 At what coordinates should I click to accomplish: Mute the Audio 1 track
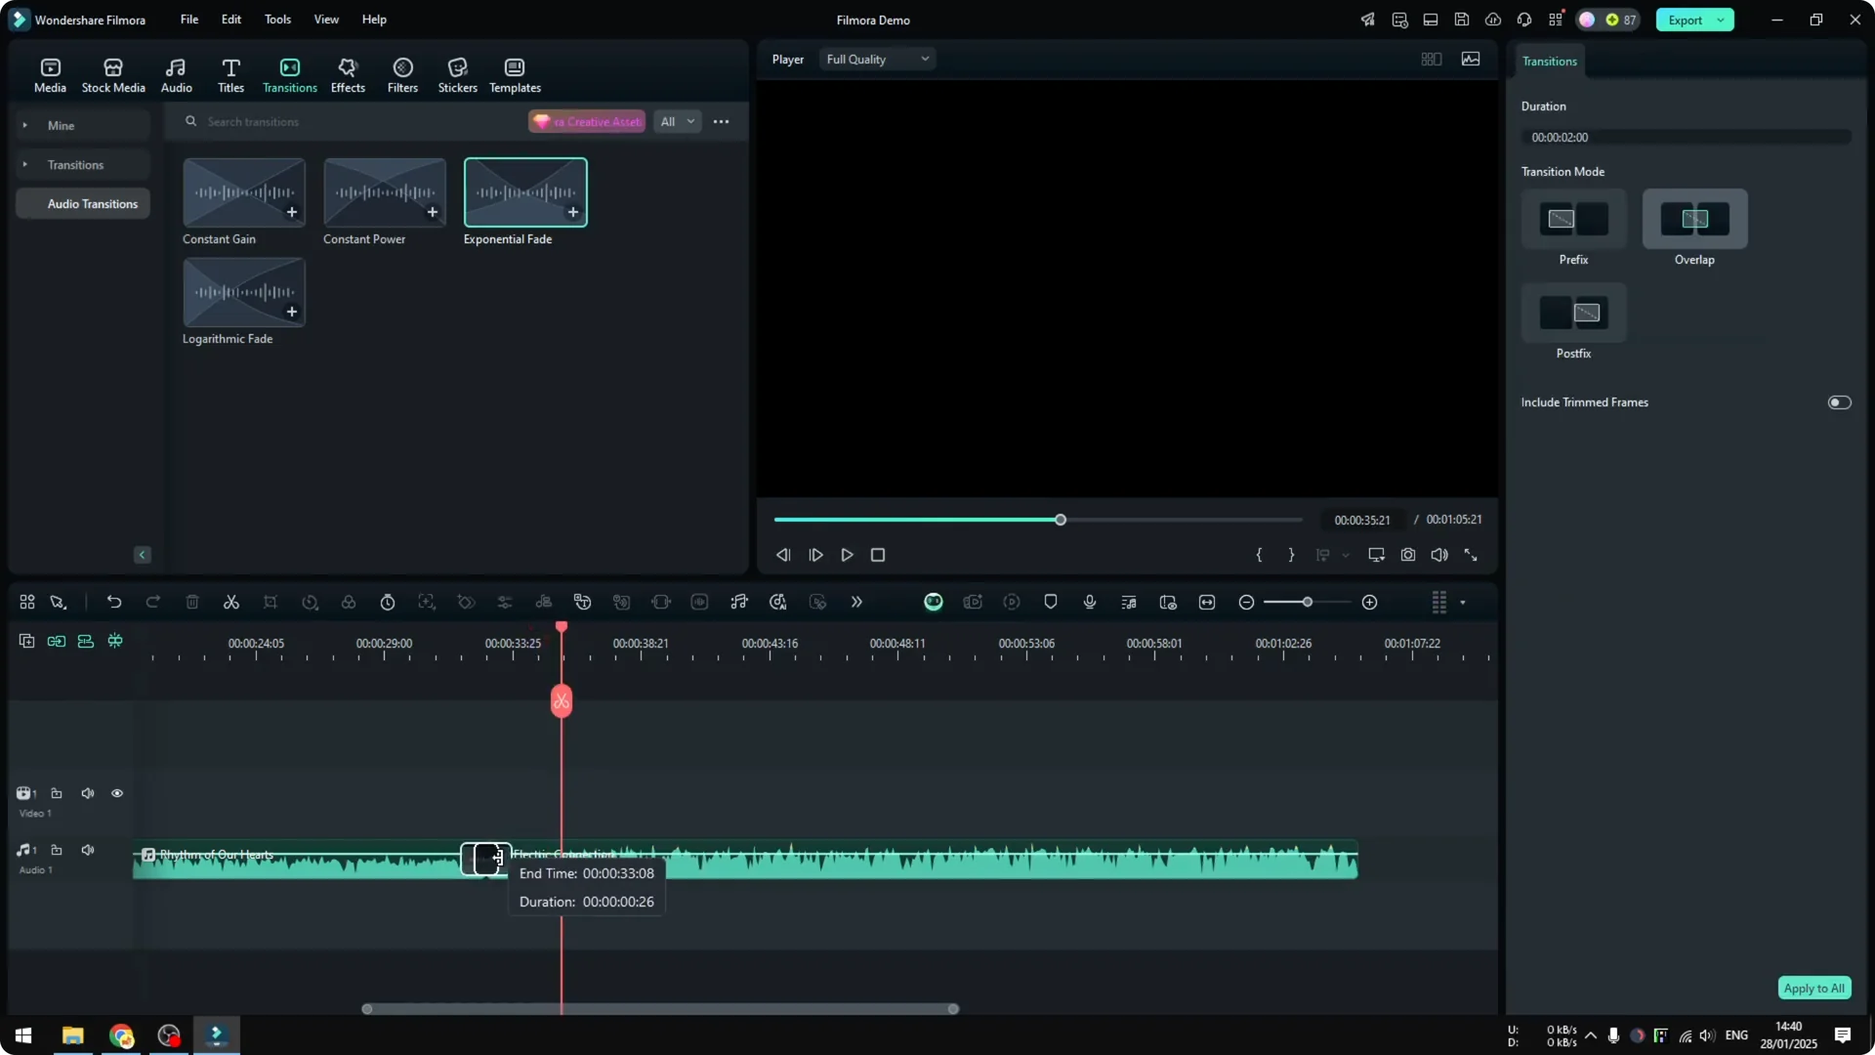(x=88, y=849)
